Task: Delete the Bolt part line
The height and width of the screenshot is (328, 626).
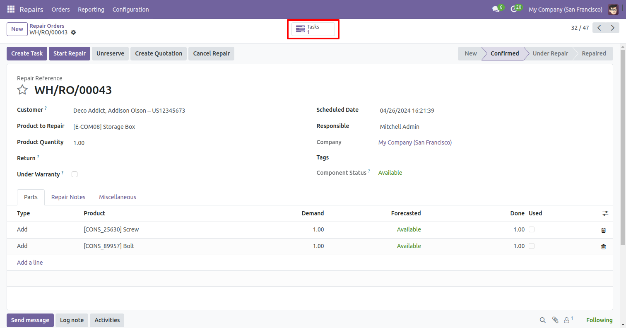Action: 603,246
